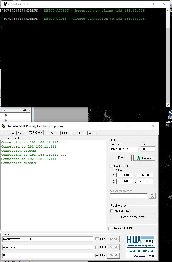Minimize the PuTTY window

point(141,4)
